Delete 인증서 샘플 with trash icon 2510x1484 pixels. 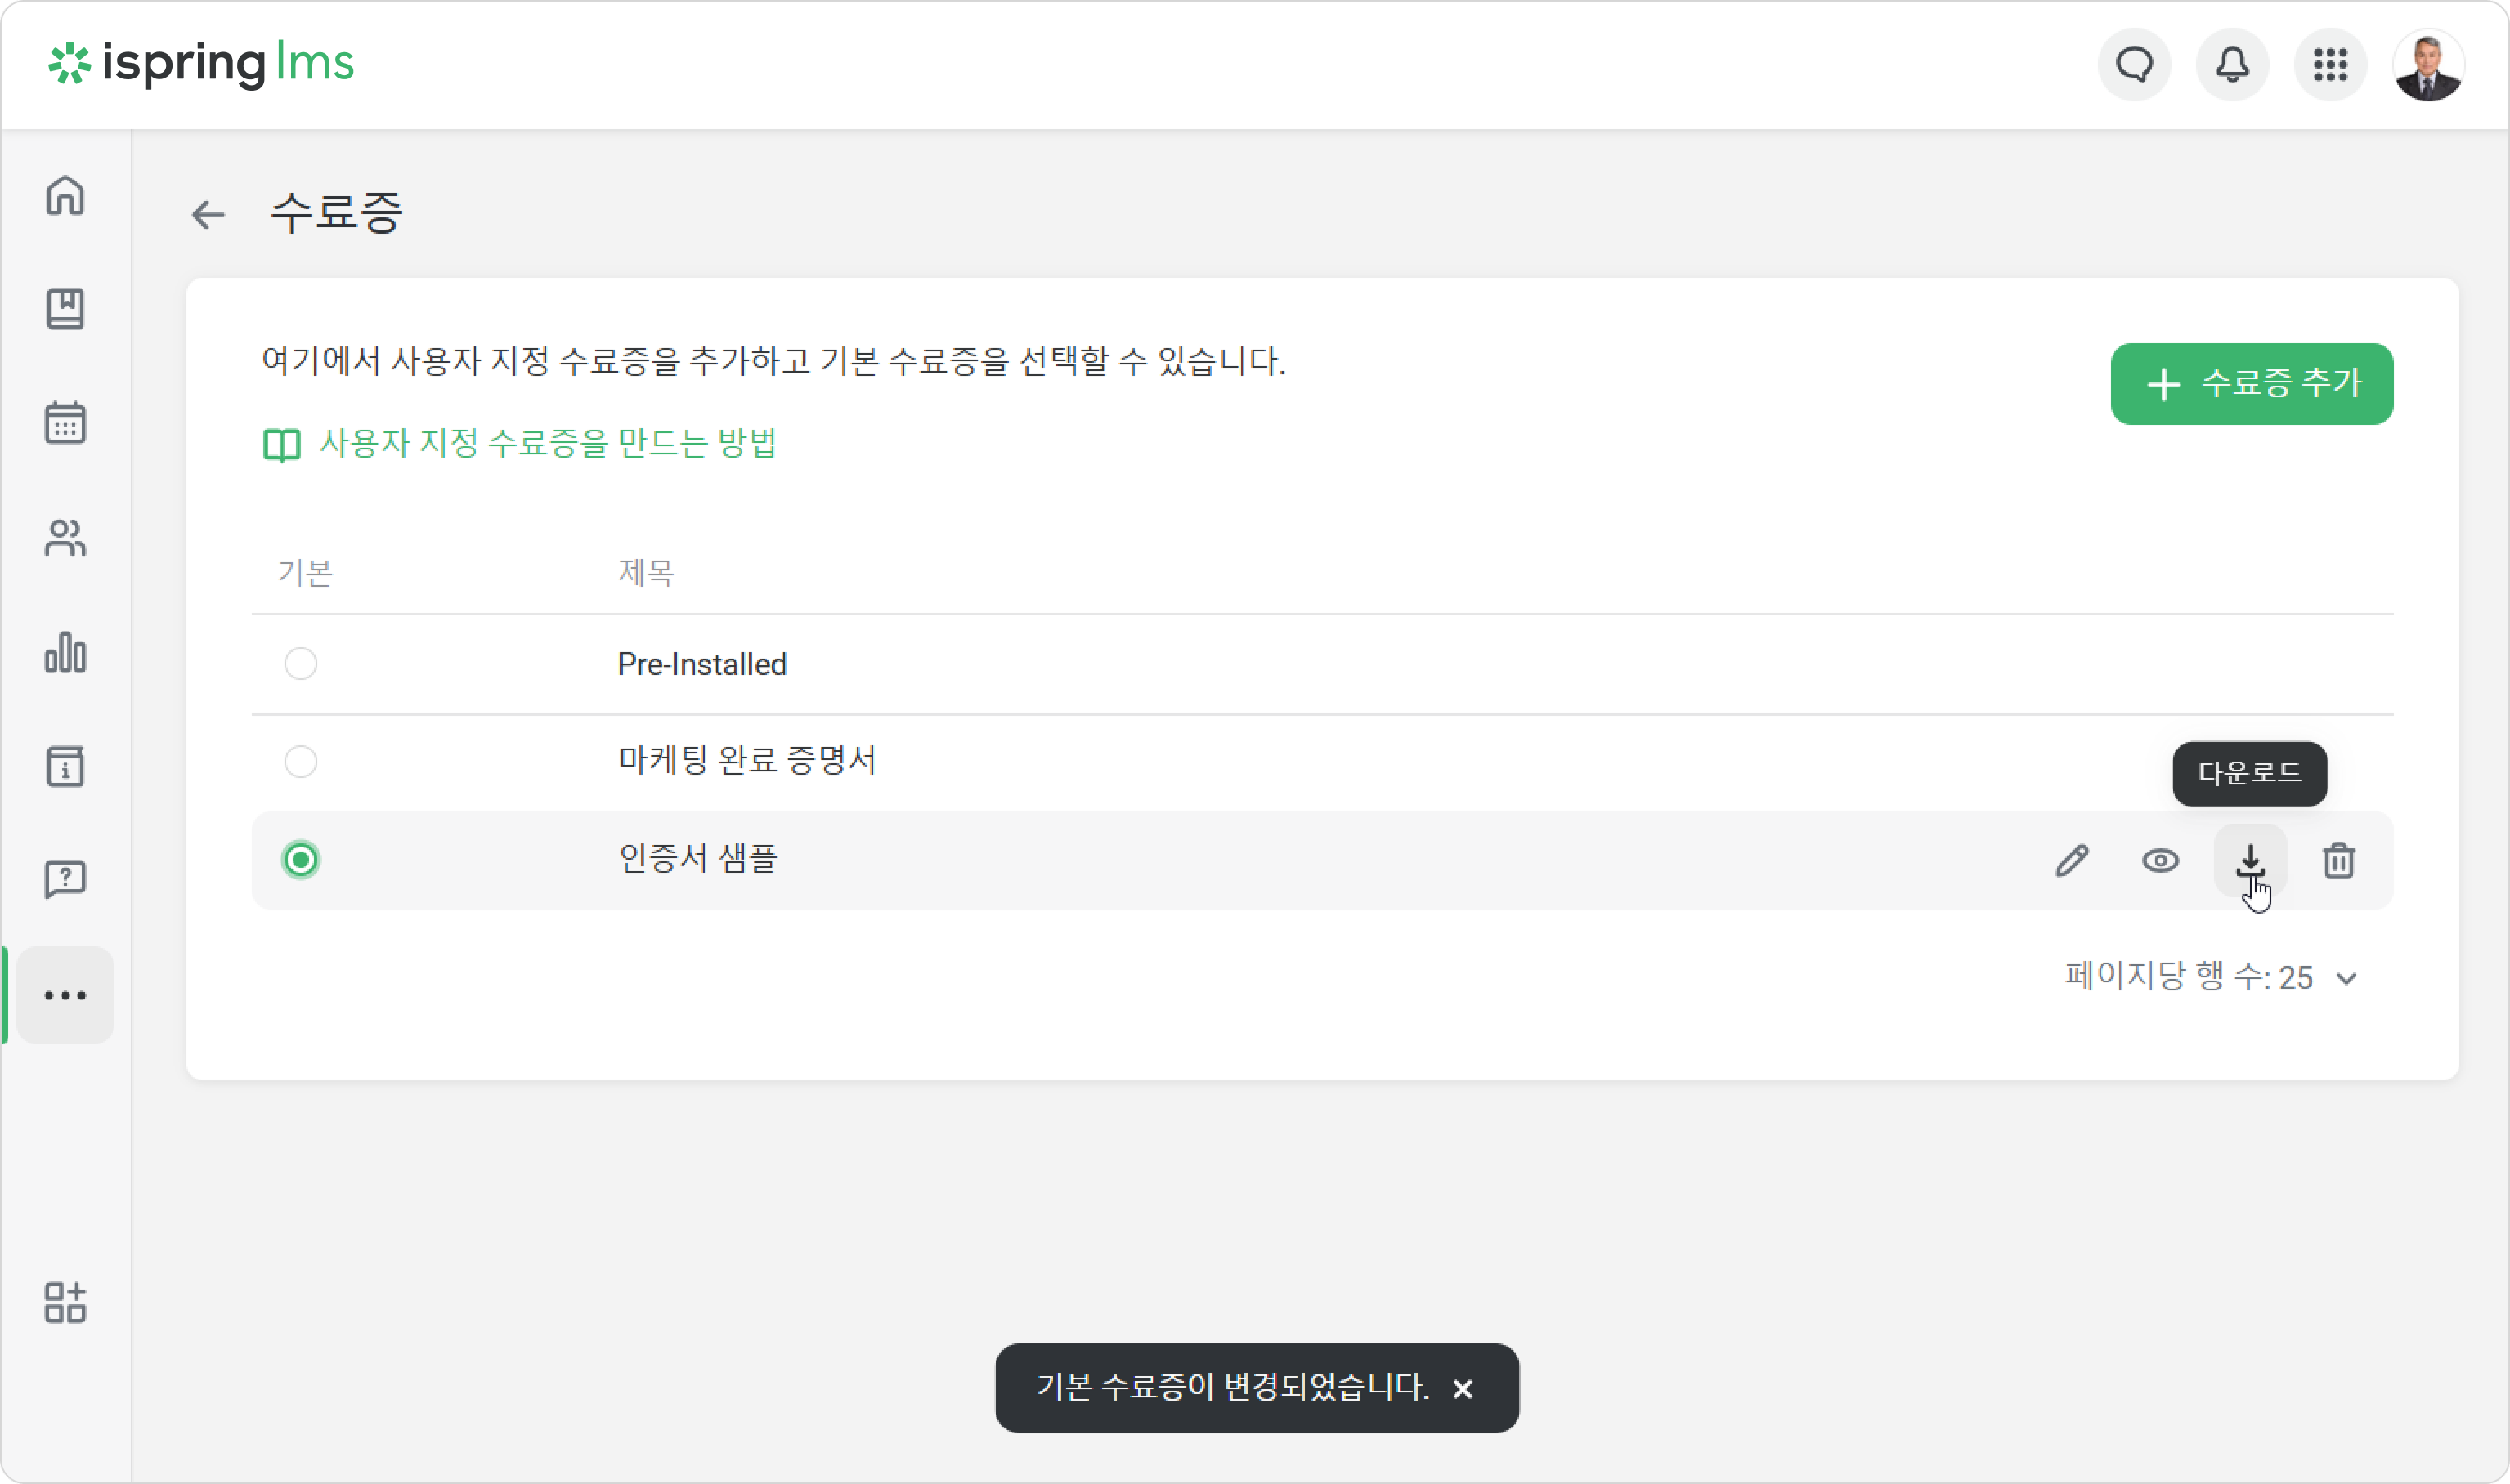pyautogui.click(x=2338, y=860)
